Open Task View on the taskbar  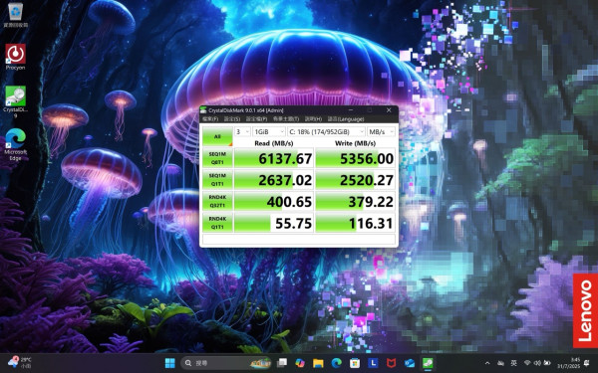tap(282, 363)
